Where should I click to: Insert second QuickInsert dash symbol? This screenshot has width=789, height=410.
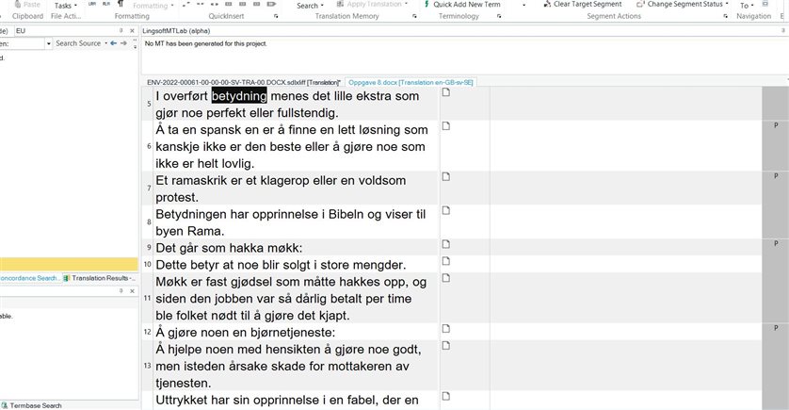(201, 4)
